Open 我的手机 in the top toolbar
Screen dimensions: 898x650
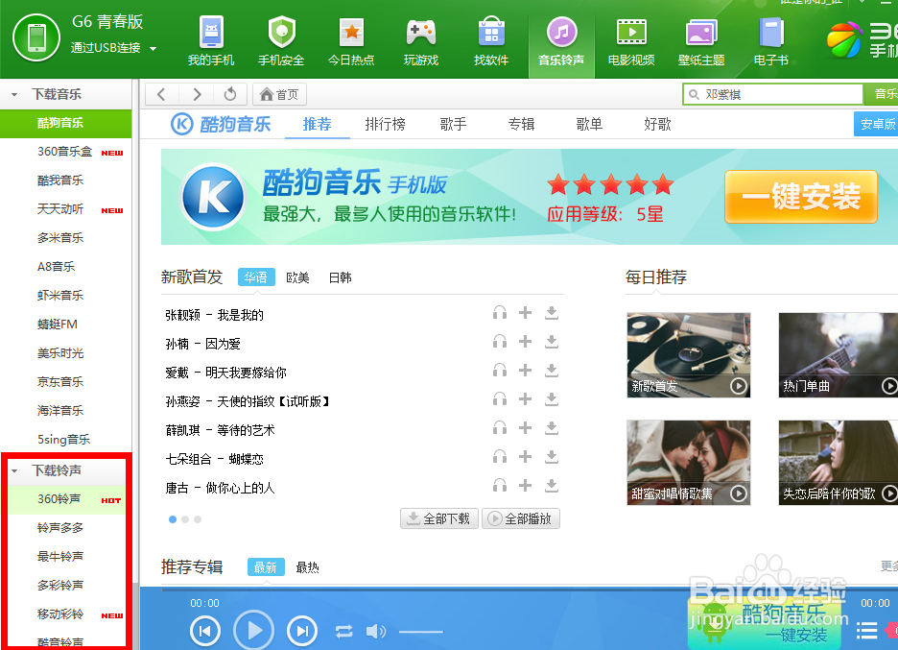pyautogui.click(x=211, y=40)
